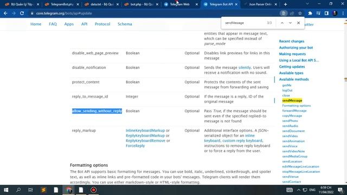The width and height of the screenshot is (347, 195).
Task: Click the reply_to_message_id parameter text
Action: [x=90, y=96]
